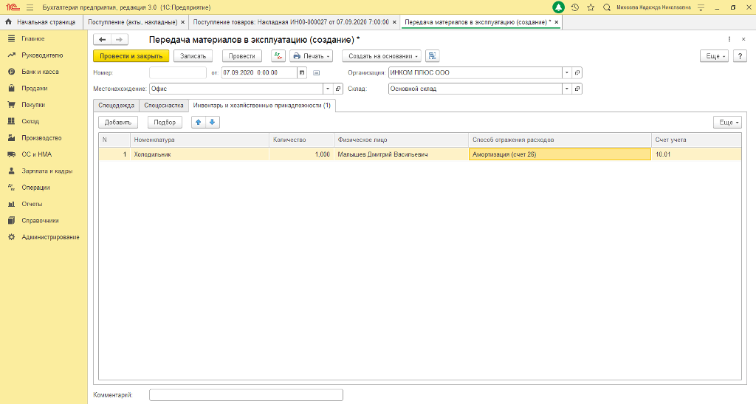
Task: Open the Банк и касса section
Action: pos(40,72)
